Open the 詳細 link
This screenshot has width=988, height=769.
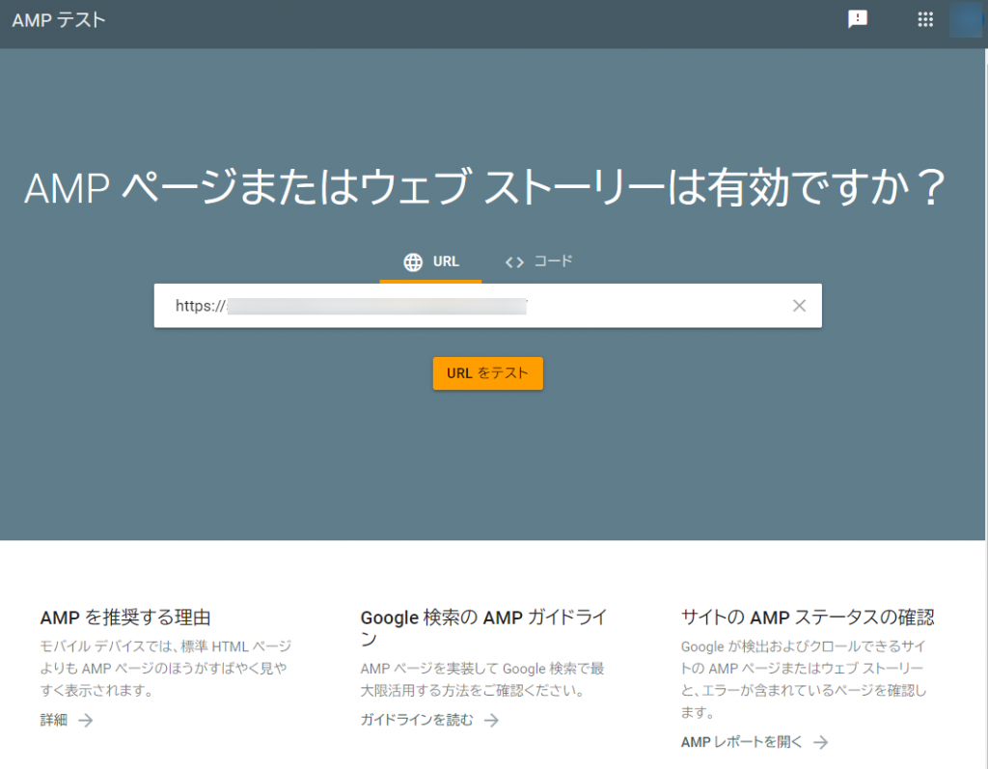[x=54, y=720]
